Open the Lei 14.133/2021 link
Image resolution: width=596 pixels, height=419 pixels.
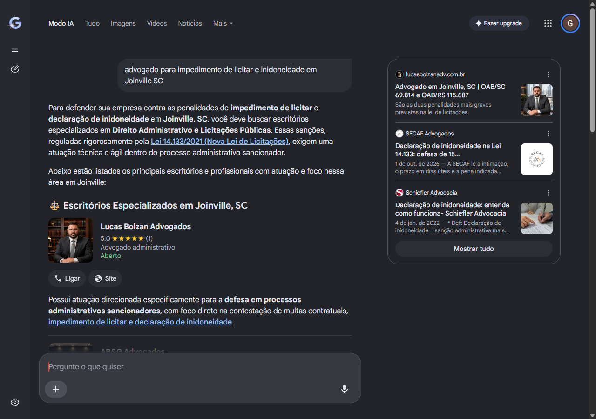[220, 141]
